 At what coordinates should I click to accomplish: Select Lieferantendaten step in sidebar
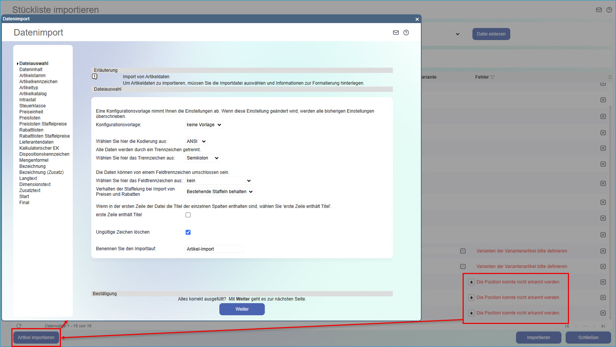[36, 142]
